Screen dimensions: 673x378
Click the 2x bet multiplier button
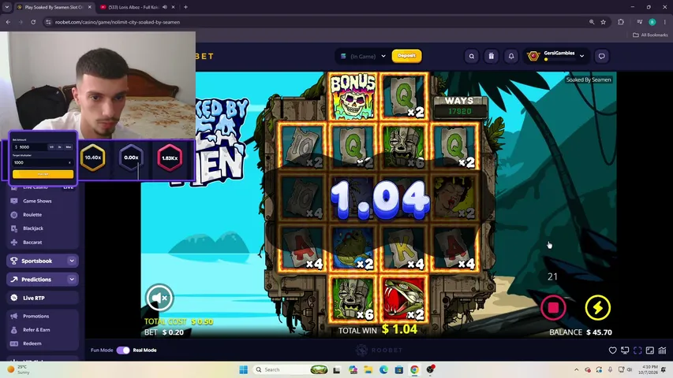(x=60, y=147)
